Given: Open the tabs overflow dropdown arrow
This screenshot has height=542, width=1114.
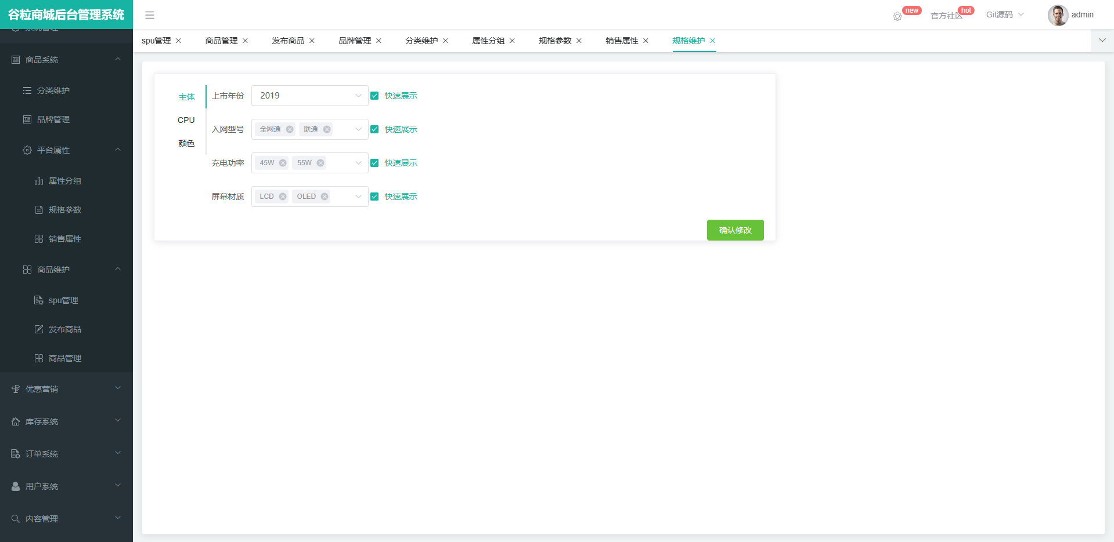Looking at the screenshot, I should tap(1102, 41).
